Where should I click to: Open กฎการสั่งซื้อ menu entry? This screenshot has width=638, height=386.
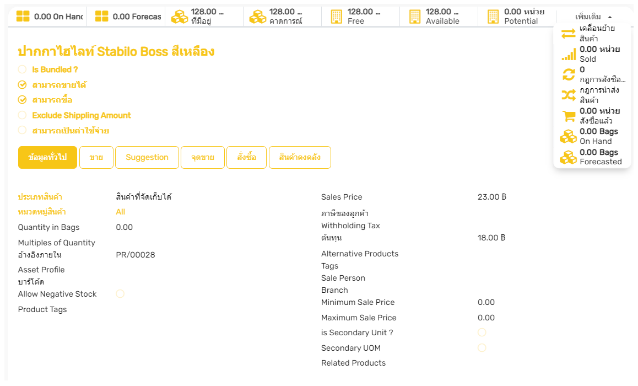pyautogui.click(x=593, y=74)
